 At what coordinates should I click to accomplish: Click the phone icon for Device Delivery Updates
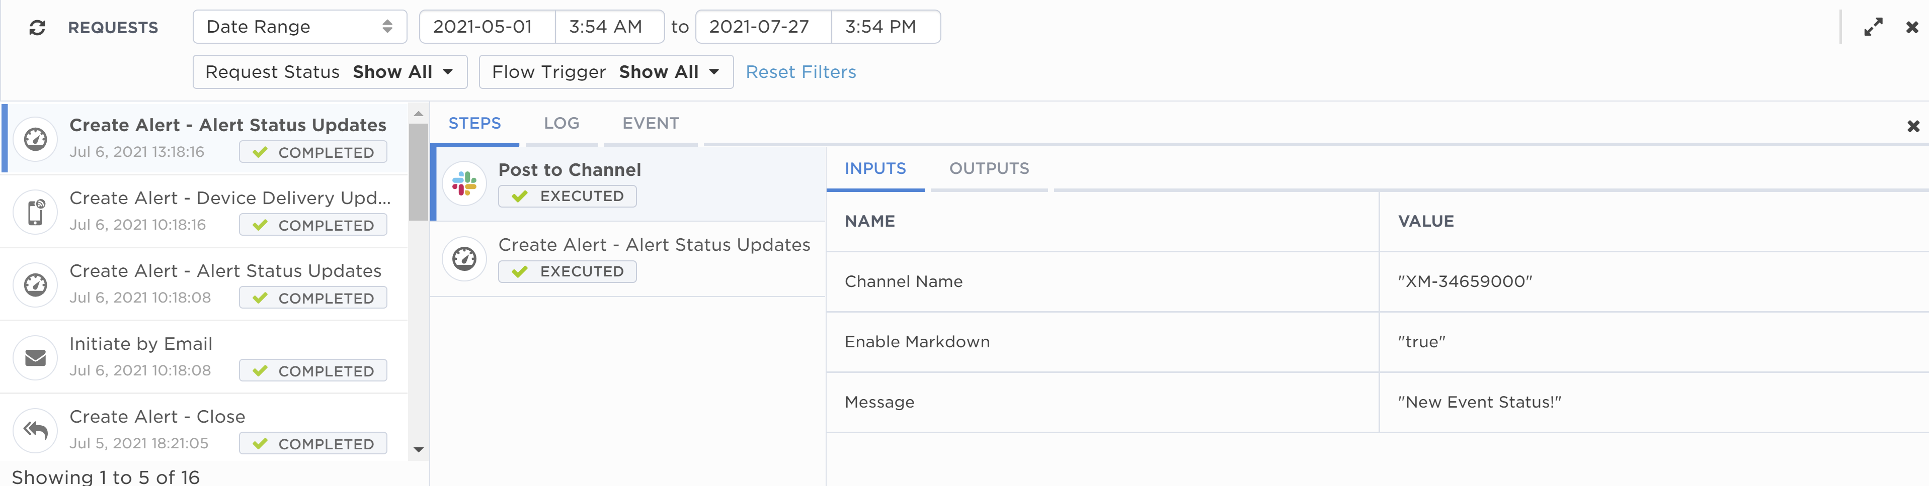[35, 212]
